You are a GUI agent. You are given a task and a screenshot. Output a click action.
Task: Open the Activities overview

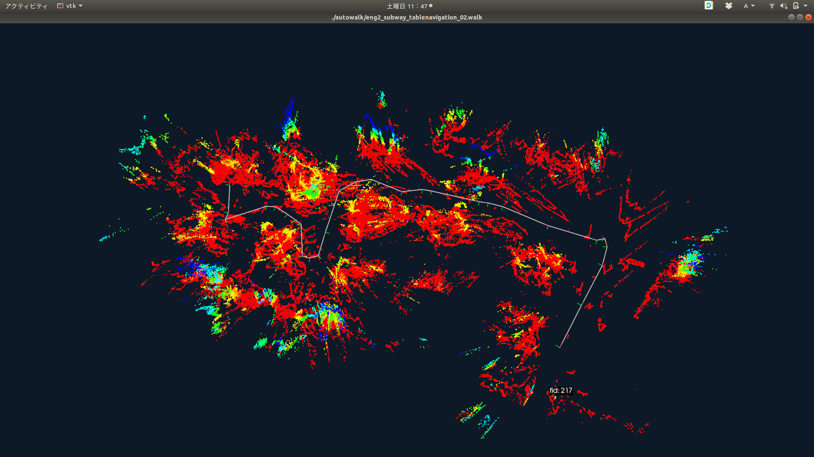(26, 6)
